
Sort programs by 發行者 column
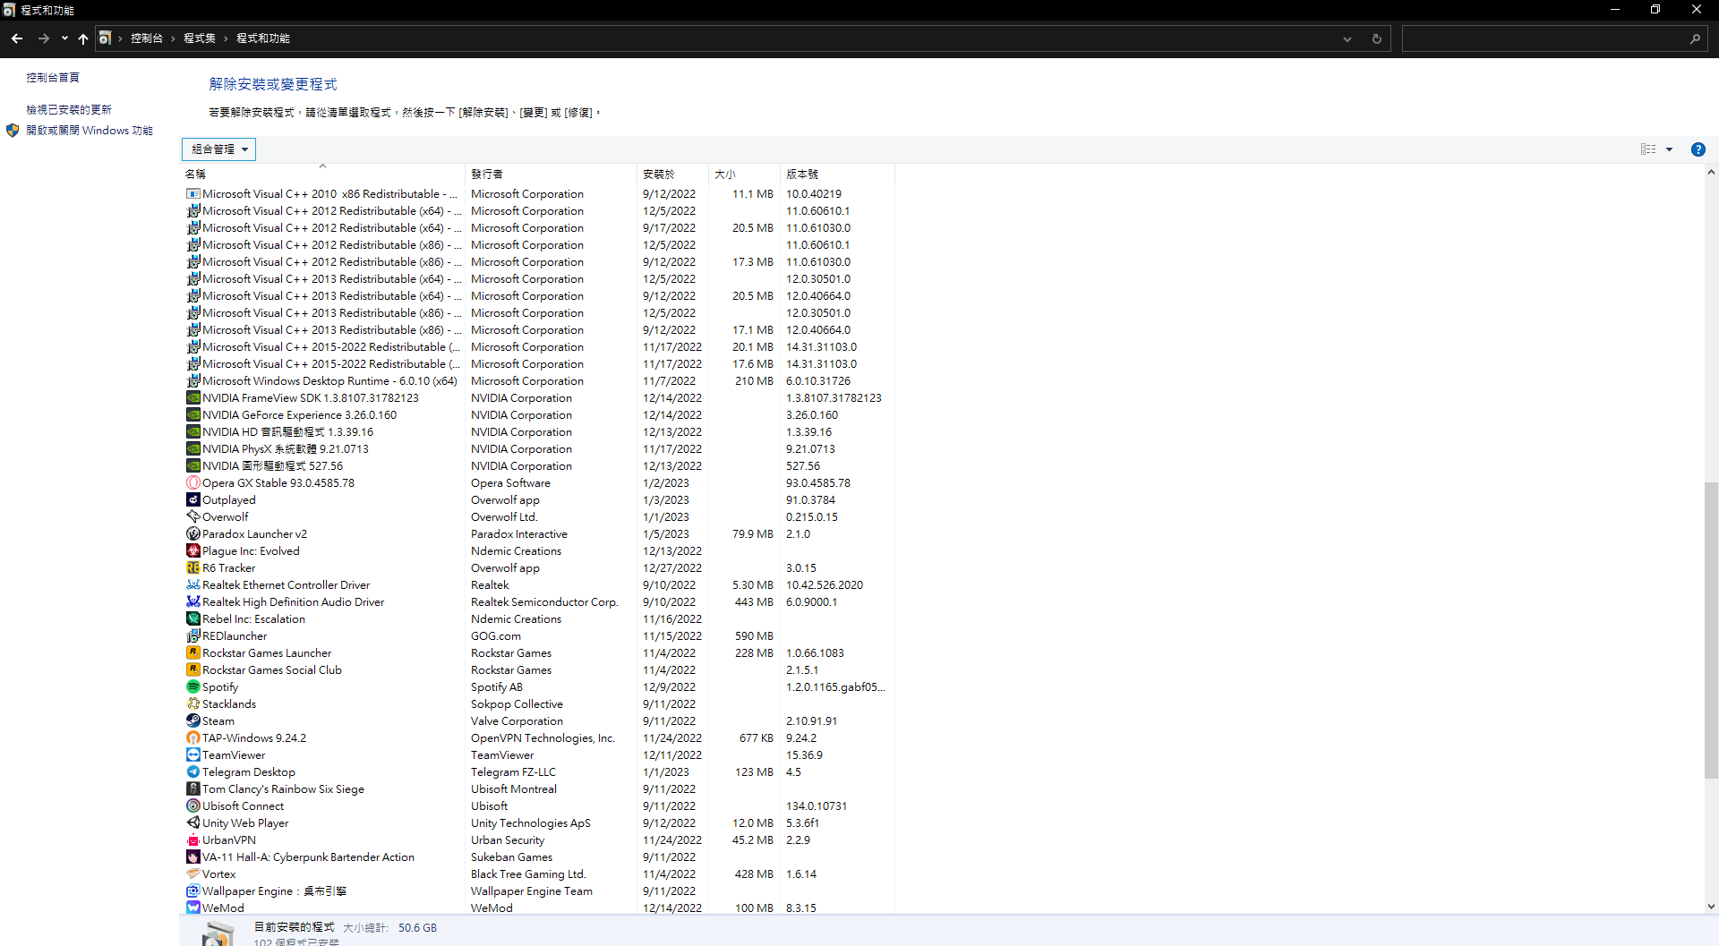coord(551,175)
